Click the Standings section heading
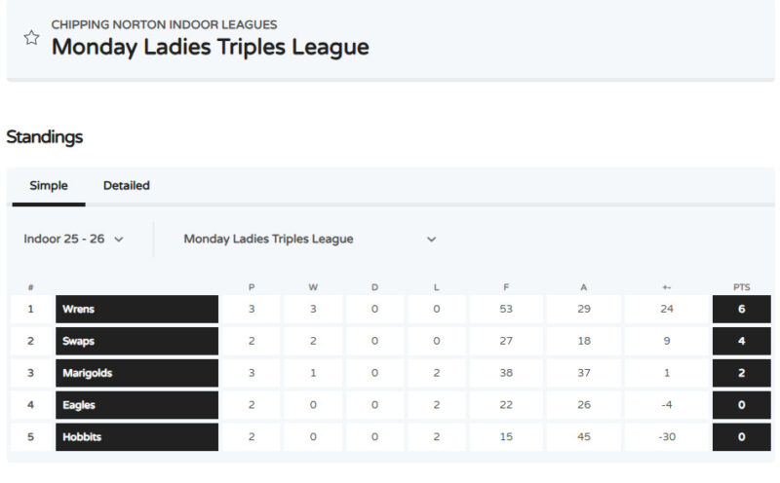The image size is (780, 483). point(45,137)
